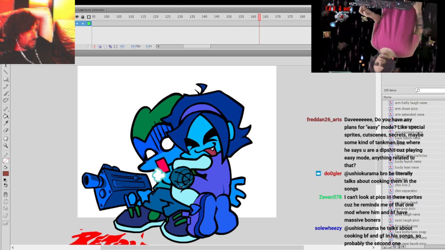Screen dimensions: 445x250
Task: Enable Onion Skin in timeline
Action: coord(100,47)
